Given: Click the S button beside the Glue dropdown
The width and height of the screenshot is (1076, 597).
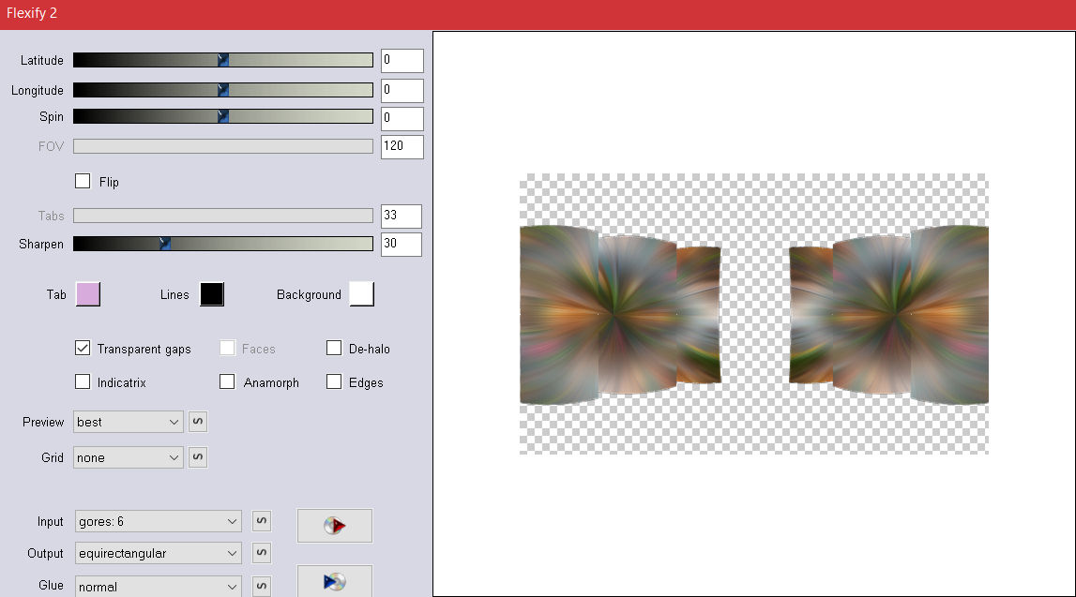Looking at the screenshot, I should tap(262, 587).
